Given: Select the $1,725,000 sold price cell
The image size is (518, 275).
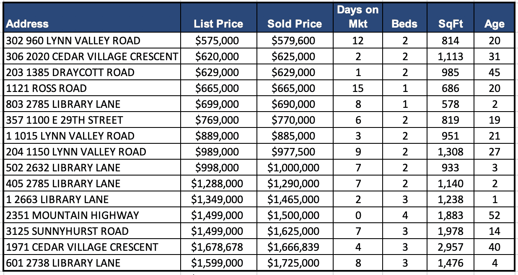Looking at the screenshot, I should tap(295, 263).
